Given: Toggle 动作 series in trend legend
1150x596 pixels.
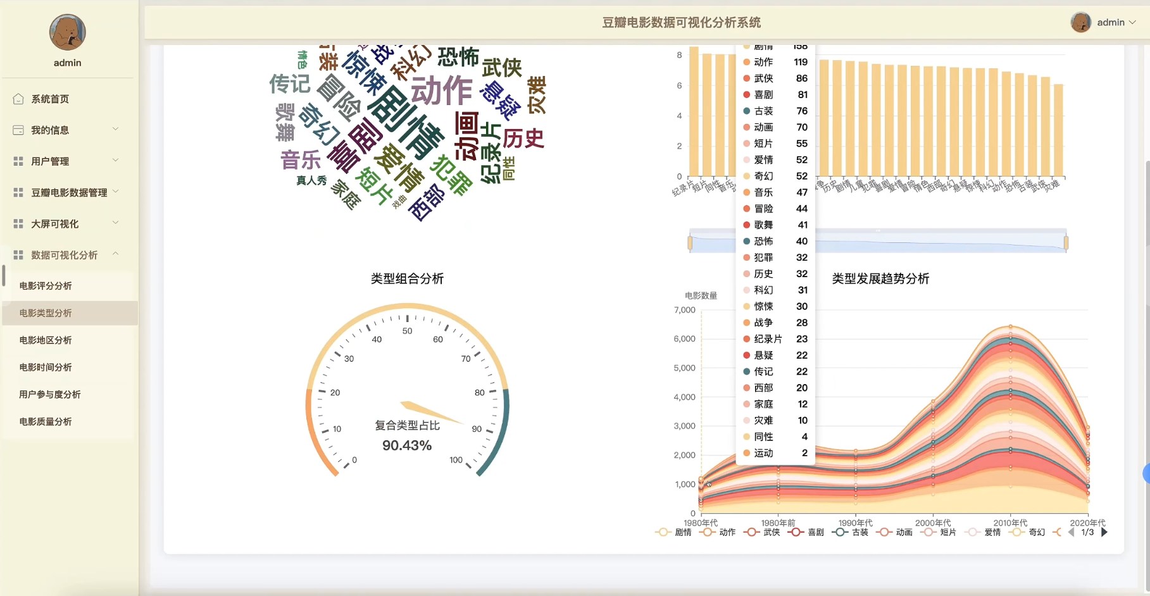Looking at the screenshot, I should click(718, 532).
